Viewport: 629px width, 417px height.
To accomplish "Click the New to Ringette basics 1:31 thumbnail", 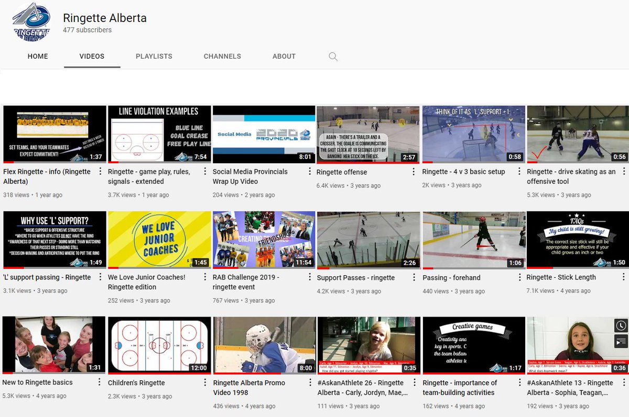I will 54,345.
